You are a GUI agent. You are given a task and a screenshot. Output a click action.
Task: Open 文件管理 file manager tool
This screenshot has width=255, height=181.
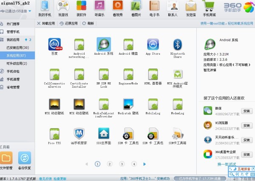pyautogui.click(x=6, y=161)
